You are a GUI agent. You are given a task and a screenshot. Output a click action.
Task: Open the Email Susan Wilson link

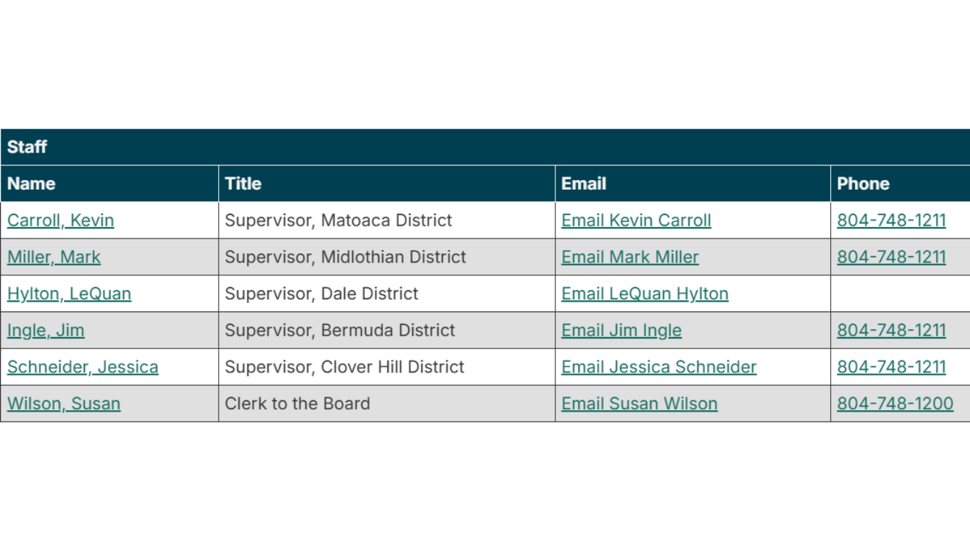click(x=639, y=404)
